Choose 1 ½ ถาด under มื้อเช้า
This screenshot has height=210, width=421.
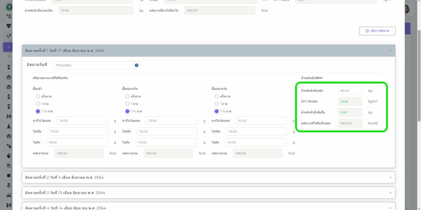pyautogui.click(x=38, y=111)
